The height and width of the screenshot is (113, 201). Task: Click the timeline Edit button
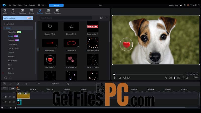[x=38, y=84]
